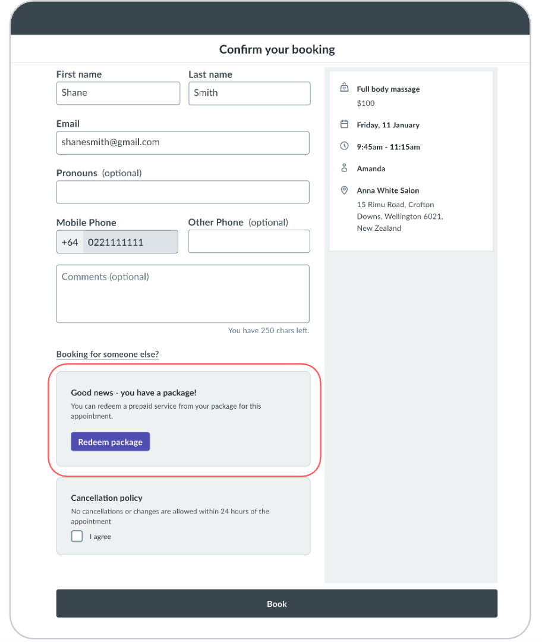The height and width of the screenshot is (642, 542).
Task: Click the service bag icon beside Full body massage
Action: [344, 88]
